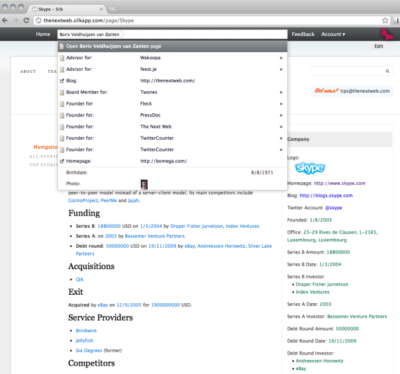Click the 1/8/2003 Founded date
400x374 pixels.
(x=321, y=220)
